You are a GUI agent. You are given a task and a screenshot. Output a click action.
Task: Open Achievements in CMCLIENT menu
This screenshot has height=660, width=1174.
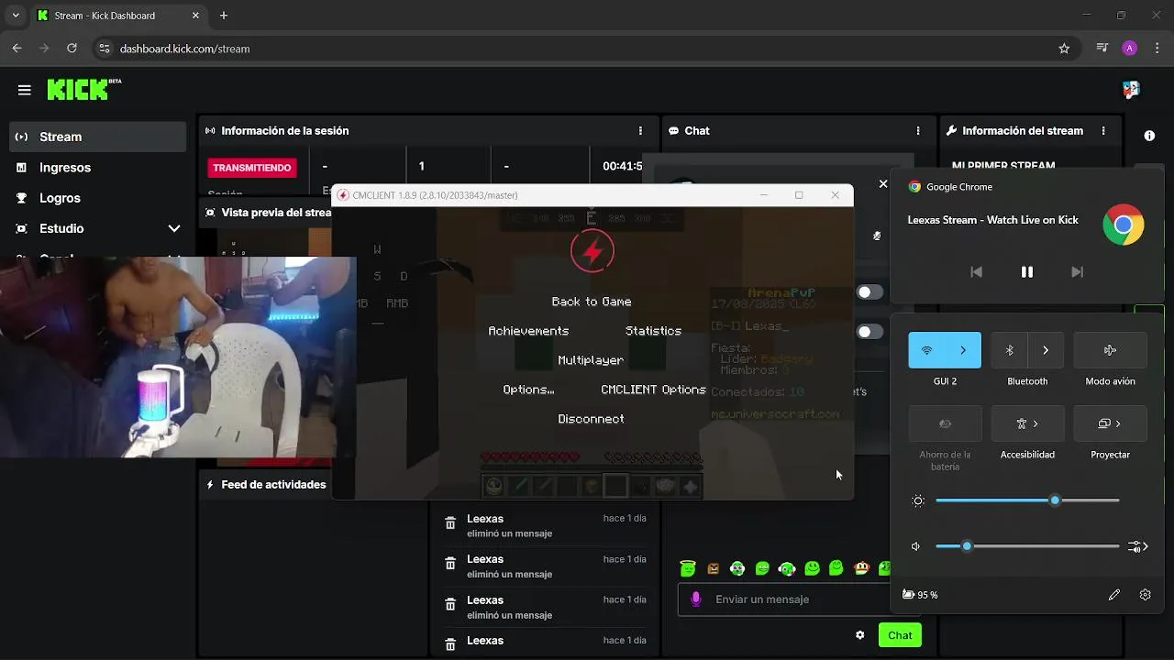528,331
